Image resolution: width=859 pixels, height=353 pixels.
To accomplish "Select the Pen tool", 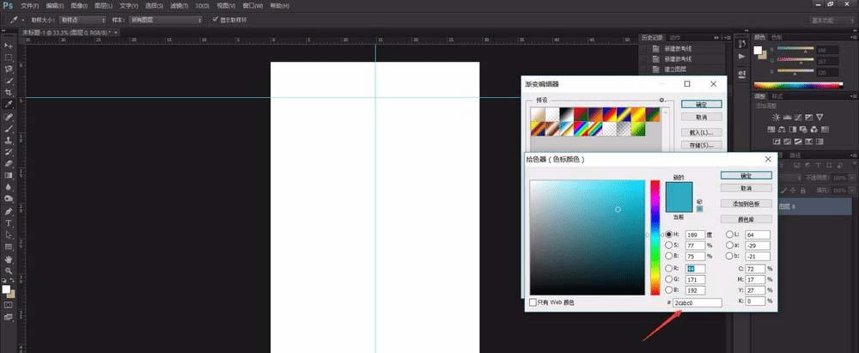I will [9, 210].
